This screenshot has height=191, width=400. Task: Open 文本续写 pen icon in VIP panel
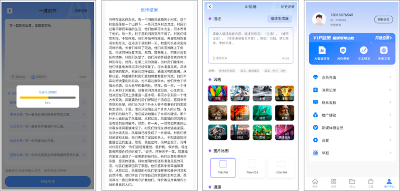[x=364, y=53]
